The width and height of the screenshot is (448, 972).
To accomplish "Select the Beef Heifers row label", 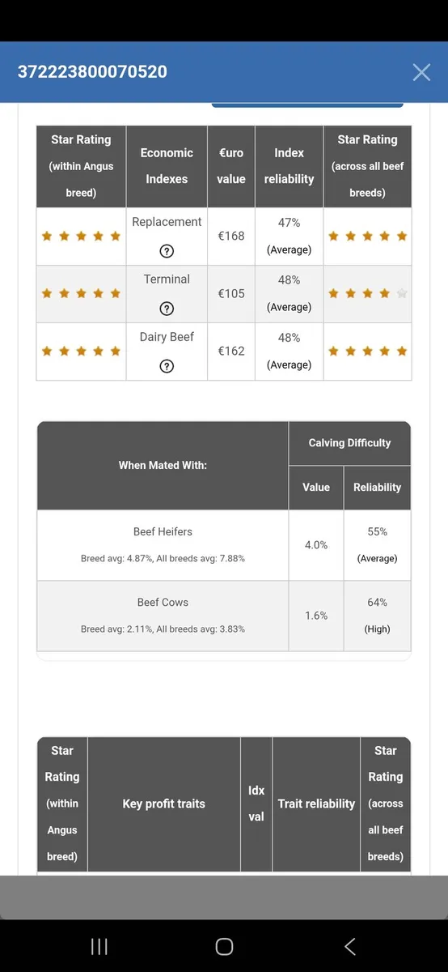I will pos(163,532).
